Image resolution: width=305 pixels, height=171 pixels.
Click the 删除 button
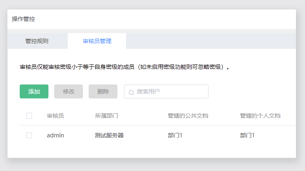[103, 91]
